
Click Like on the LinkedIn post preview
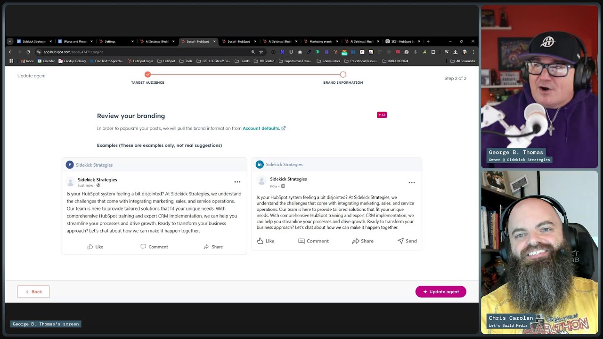266,241
